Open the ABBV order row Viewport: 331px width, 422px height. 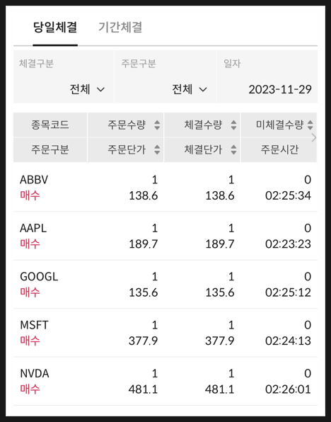165,188
